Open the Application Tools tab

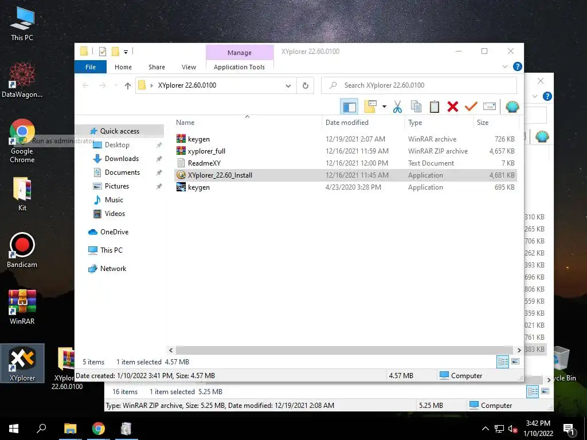(239, 67)
